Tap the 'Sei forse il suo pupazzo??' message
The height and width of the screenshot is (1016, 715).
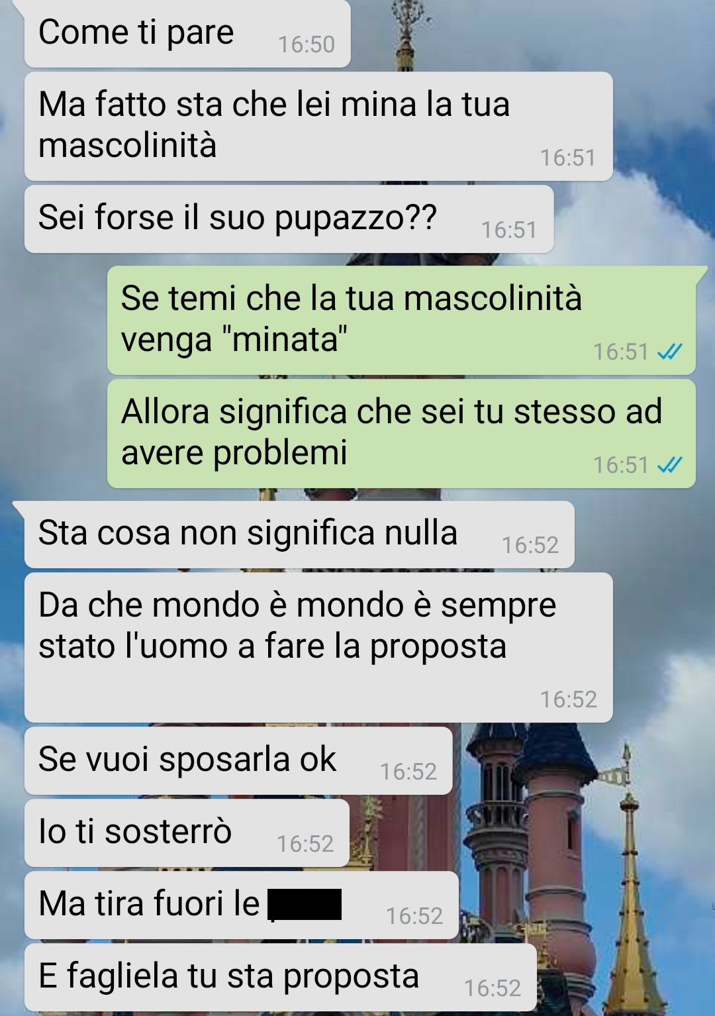click(289, 219)
